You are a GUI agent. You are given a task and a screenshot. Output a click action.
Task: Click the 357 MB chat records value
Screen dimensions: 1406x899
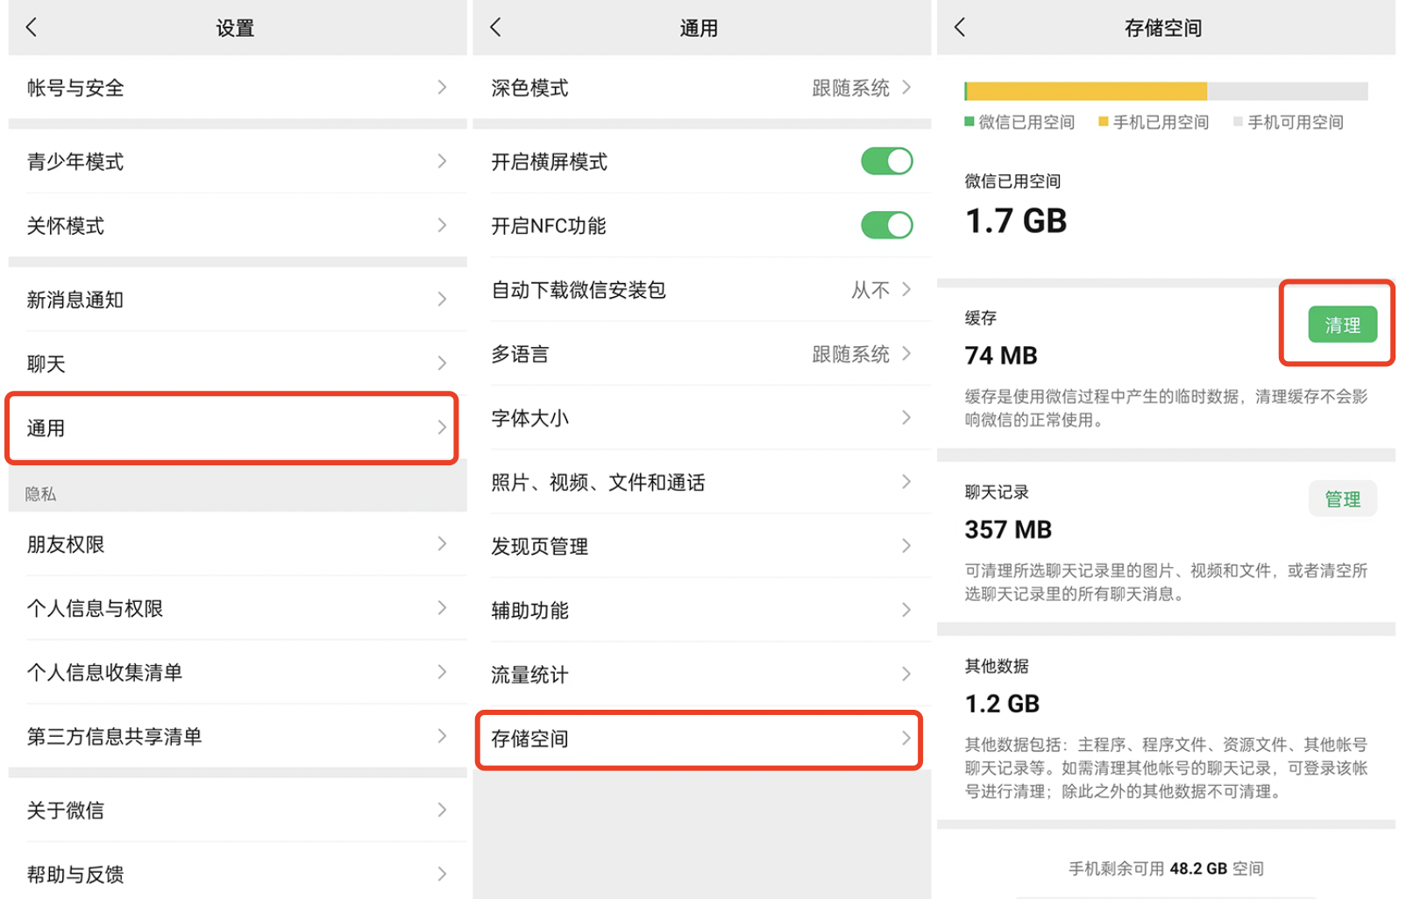pyautogui.click(x=1008, y=530)
